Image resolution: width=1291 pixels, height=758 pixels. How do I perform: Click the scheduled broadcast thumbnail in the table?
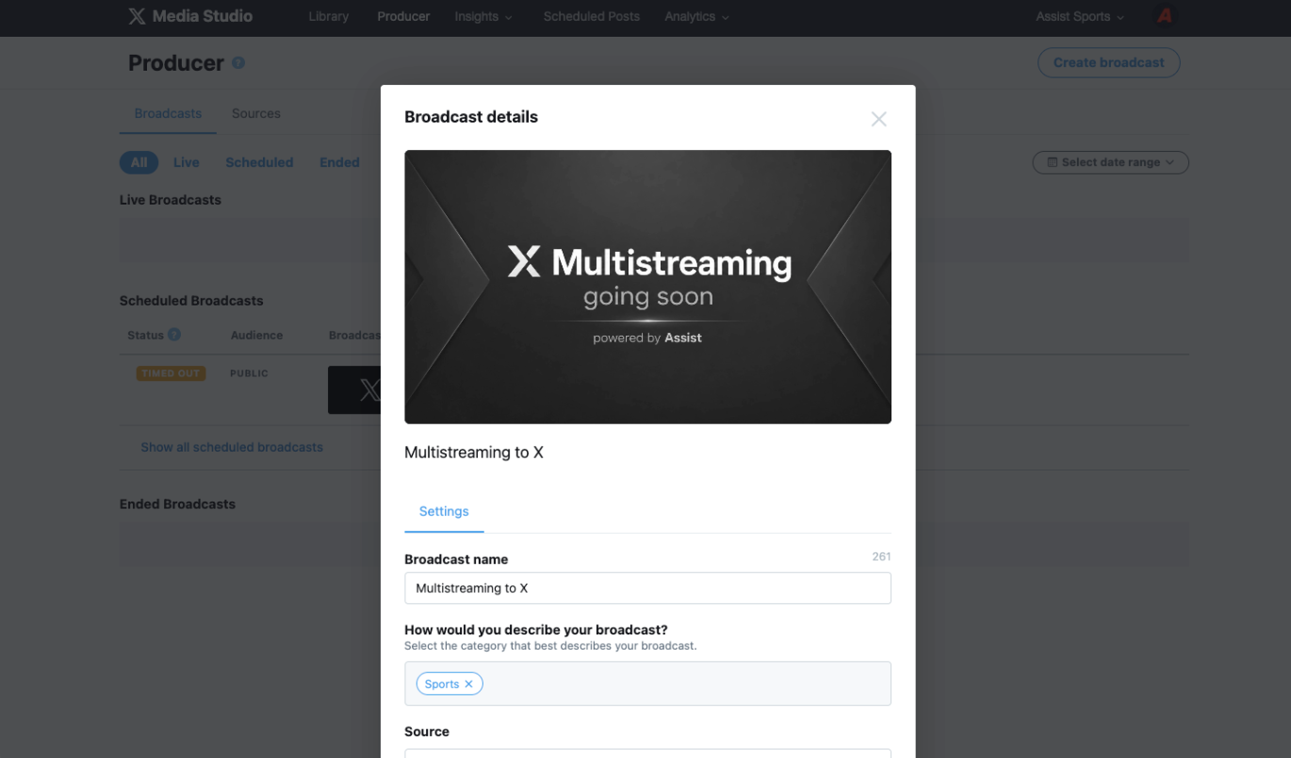[x=354, y=389]
